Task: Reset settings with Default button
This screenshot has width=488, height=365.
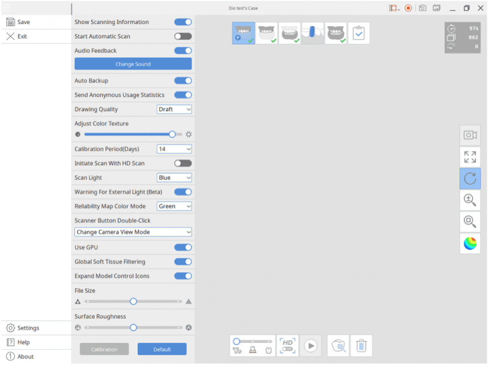Action: [162, 350]
